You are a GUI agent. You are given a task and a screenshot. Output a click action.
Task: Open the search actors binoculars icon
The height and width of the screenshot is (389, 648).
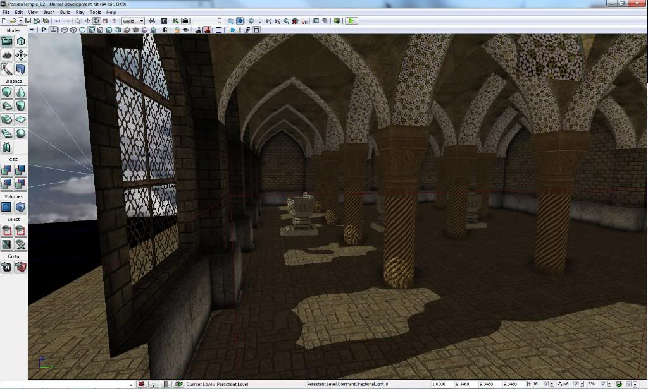(151, 20)
